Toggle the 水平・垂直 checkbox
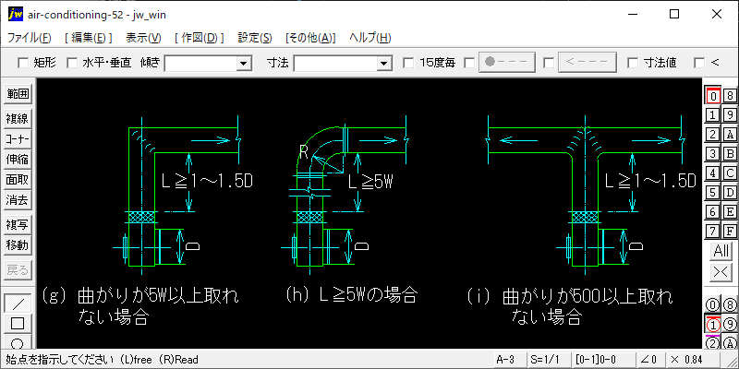The height and width of the screenshot is (369, 739). [72, 63]
